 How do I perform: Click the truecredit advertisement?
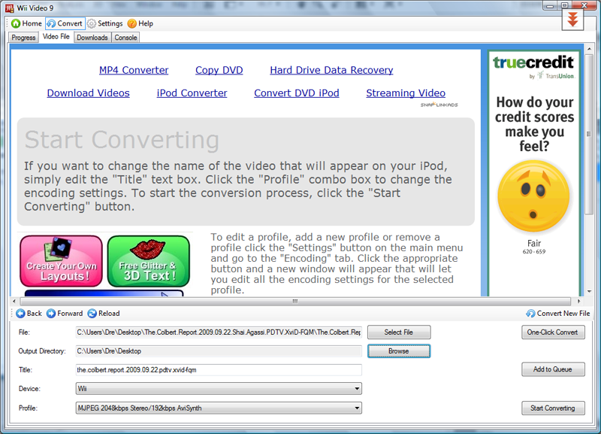(534, 173)
